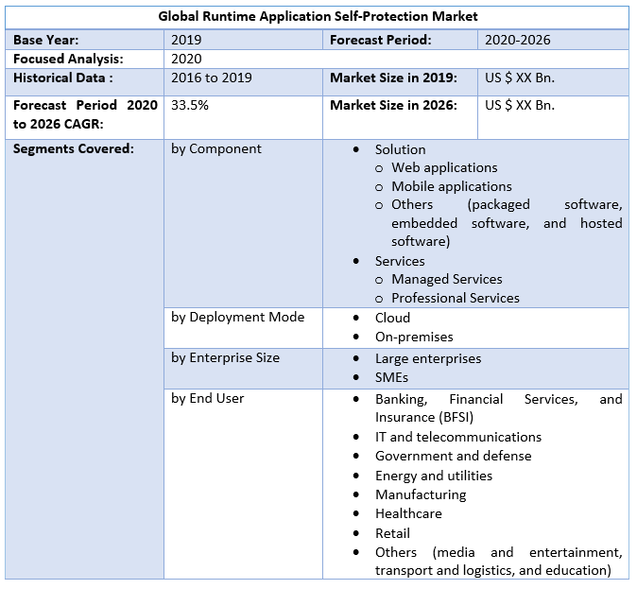Select 'Professional Services' in the list
Screen dimensions: 637x589
[456, 298]
